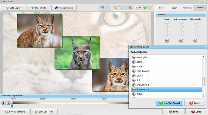Redo the last action

coord(108,8)
